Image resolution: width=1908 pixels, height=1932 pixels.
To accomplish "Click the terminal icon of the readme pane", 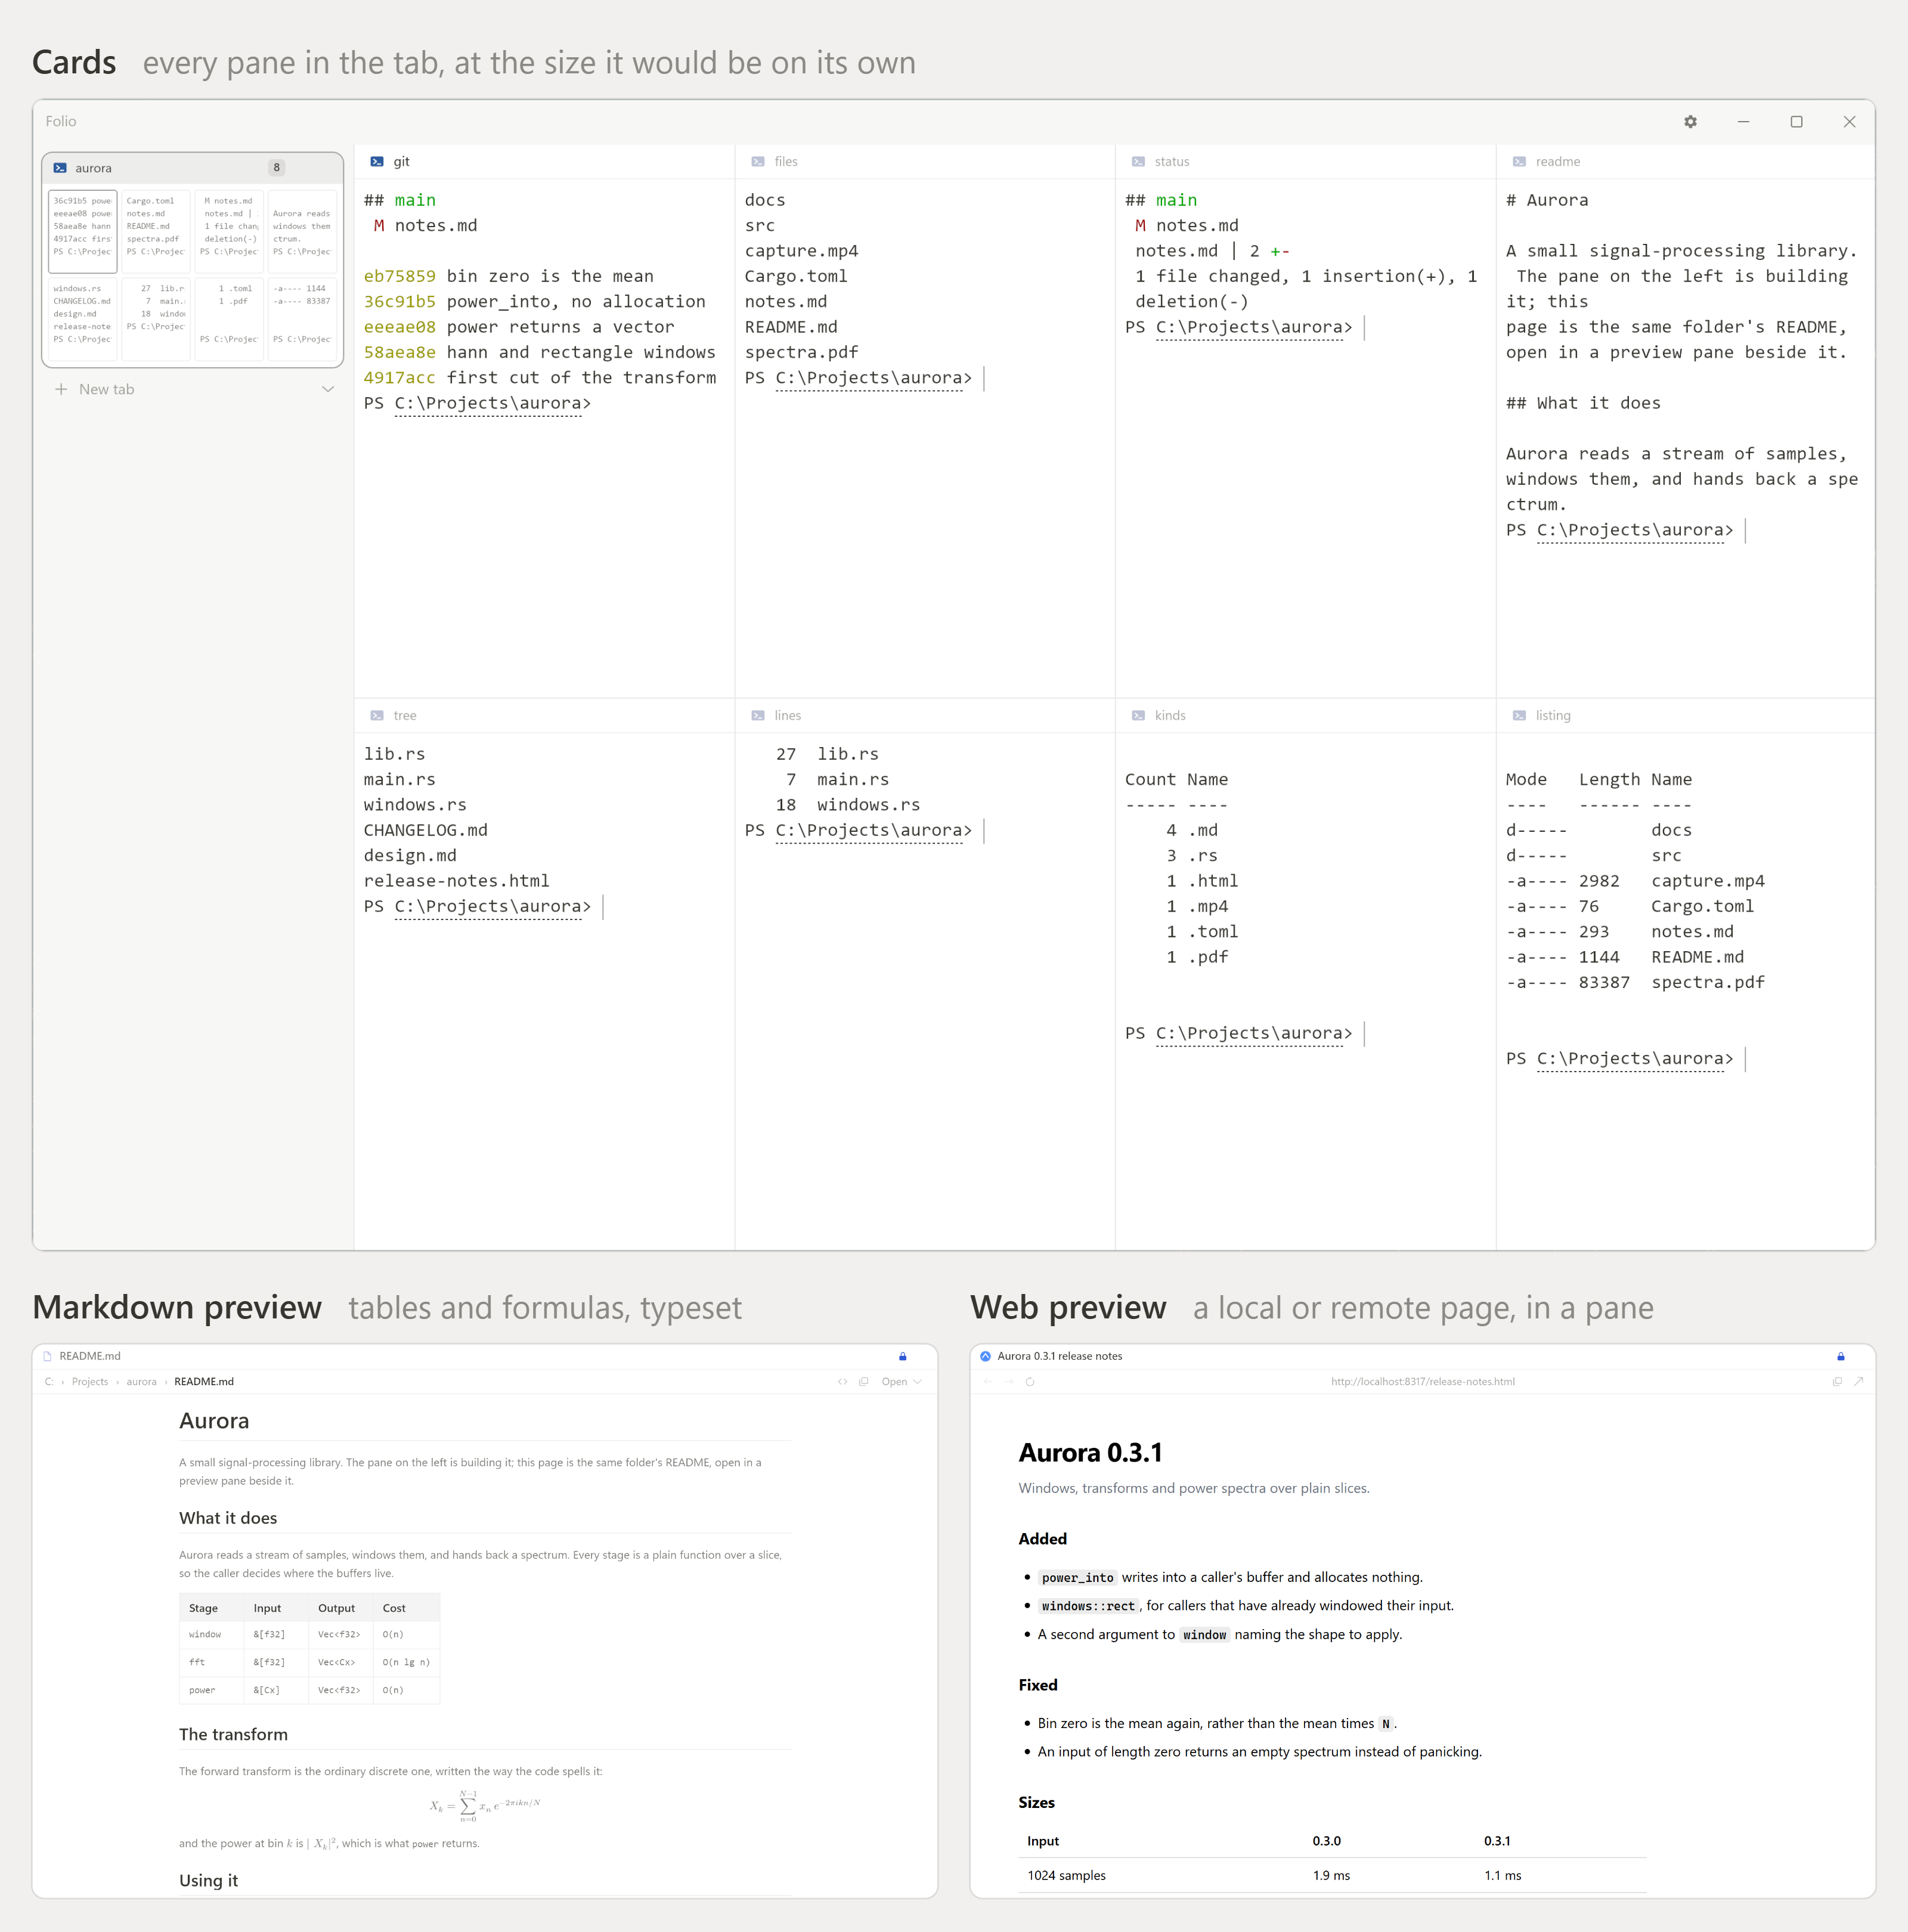I will coord(1519,161).
